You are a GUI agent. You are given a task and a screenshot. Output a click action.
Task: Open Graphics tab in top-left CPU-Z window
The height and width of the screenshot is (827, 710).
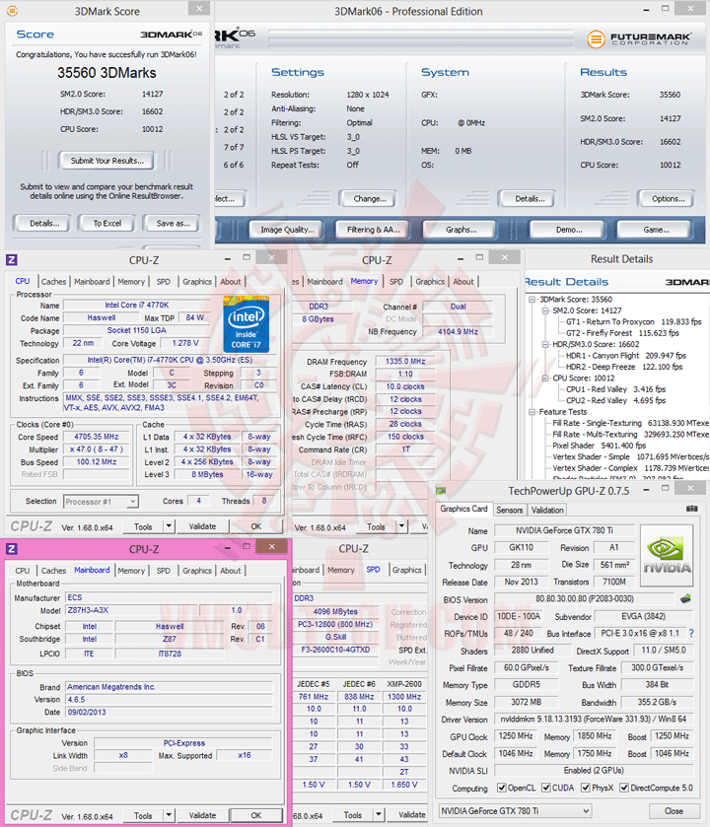click(197, 282)
